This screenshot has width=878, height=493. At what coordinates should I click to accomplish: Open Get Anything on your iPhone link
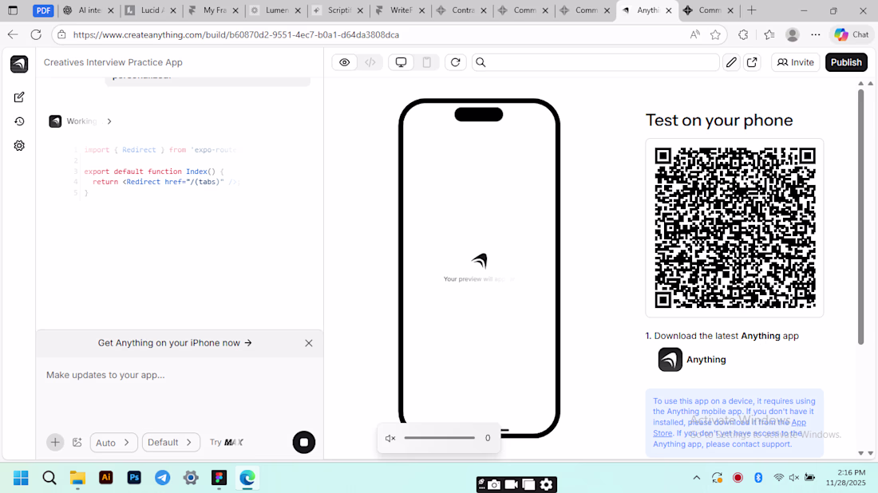pos(175,343)
